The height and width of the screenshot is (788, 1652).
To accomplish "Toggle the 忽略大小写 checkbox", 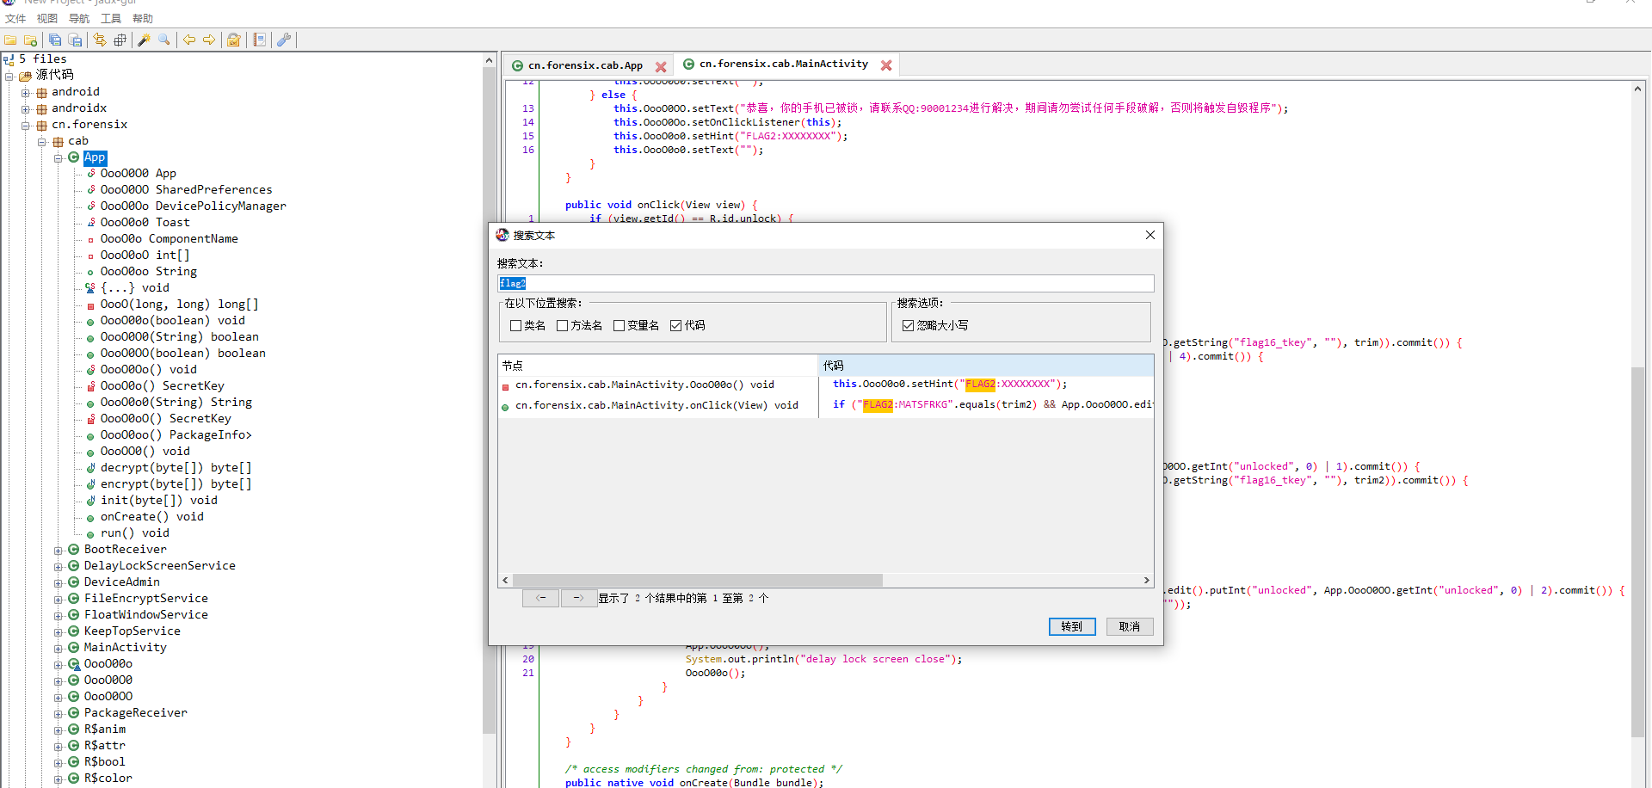I will [908, 325].
